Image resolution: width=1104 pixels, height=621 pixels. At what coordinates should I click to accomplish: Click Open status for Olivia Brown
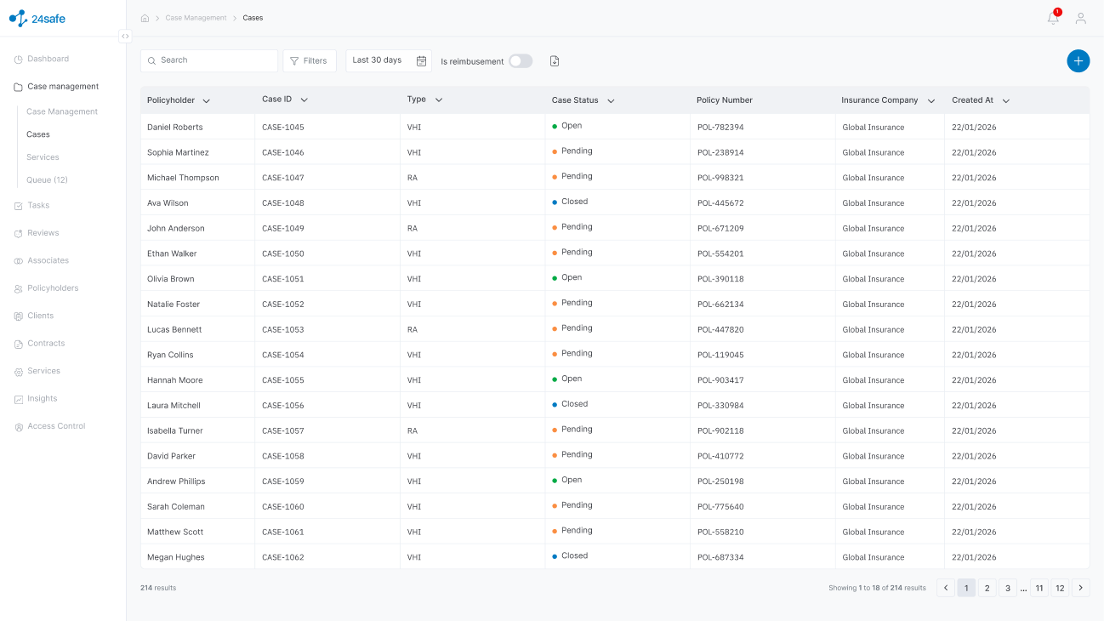coord(567,277)
